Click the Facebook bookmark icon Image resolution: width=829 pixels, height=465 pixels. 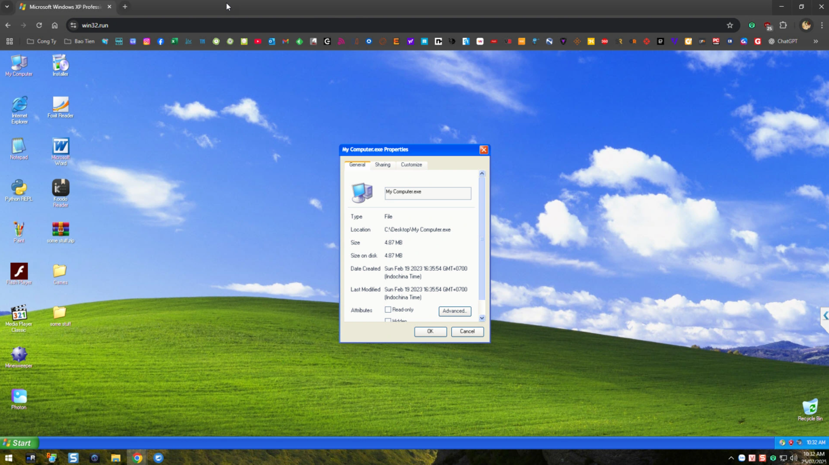(x=161, y=41)
